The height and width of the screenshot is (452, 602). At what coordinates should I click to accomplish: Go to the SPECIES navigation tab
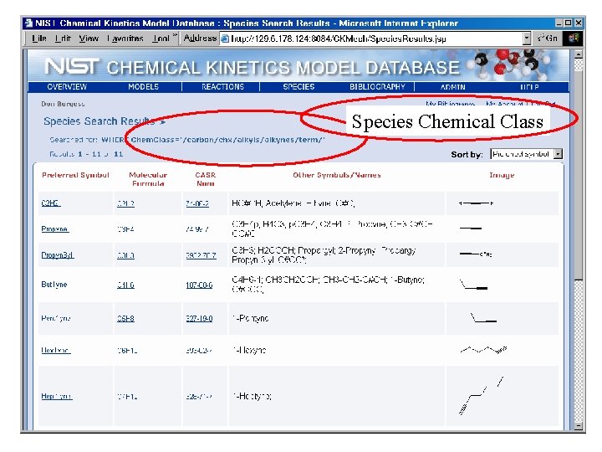[x=298, y=87]
